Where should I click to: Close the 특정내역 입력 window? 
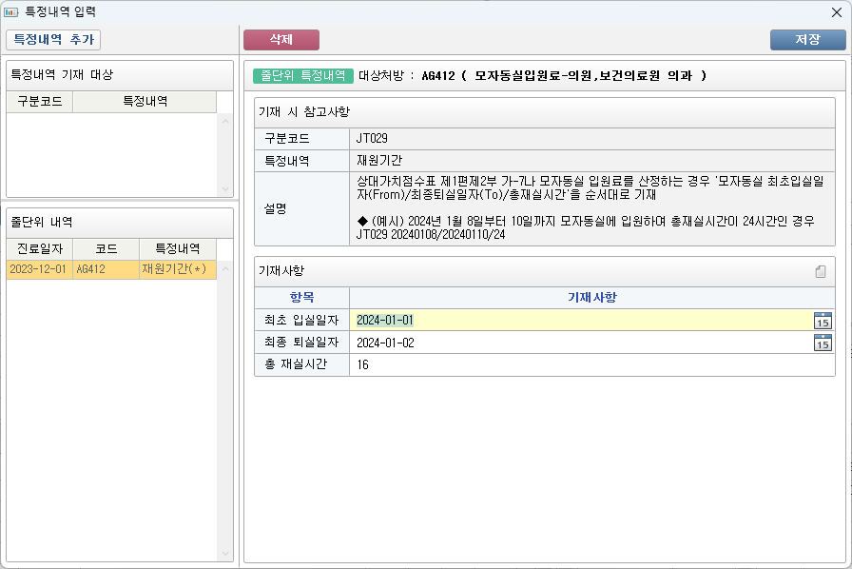[x=836, y=12]
